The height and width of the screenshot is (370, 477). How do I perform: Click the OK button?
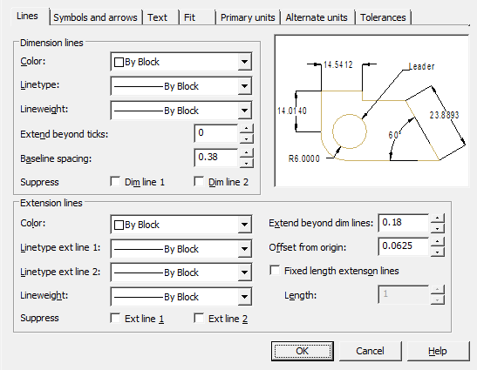[x=303, y=351]
